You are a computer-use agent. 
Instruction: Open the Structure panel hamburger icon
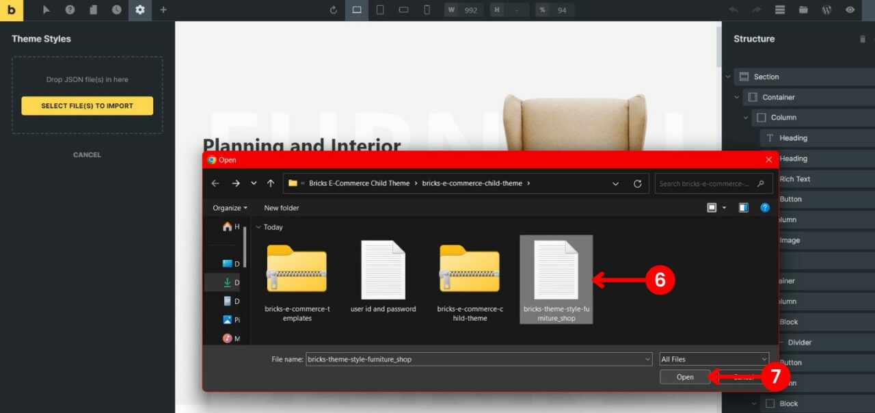point(780,10)
